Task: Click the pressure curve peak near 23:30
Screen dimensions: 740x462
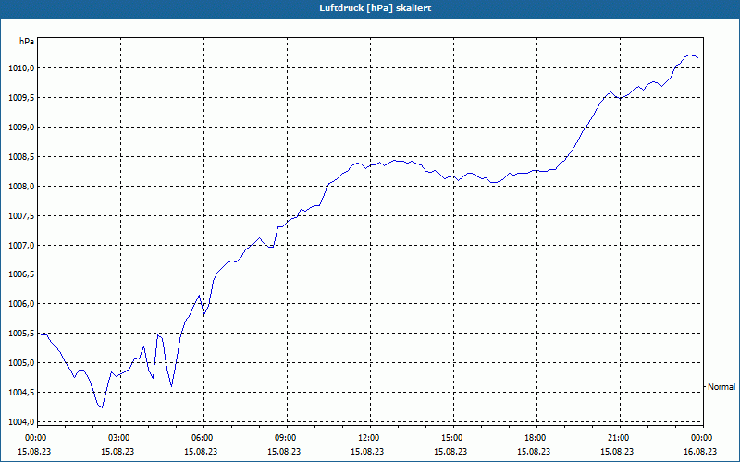Action: (690, 55)
